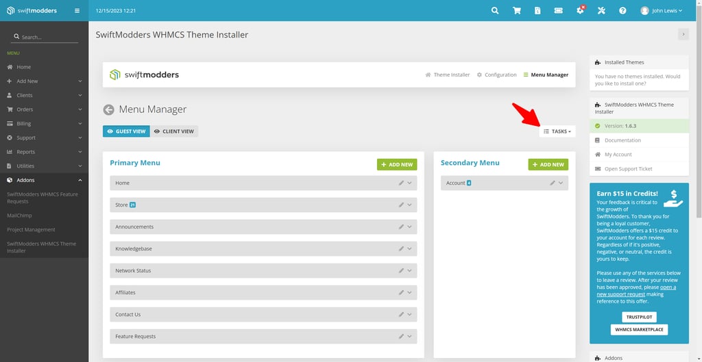Click the Trustpilot button
This screenshot has width=702, height=362.
pos(639,318)
